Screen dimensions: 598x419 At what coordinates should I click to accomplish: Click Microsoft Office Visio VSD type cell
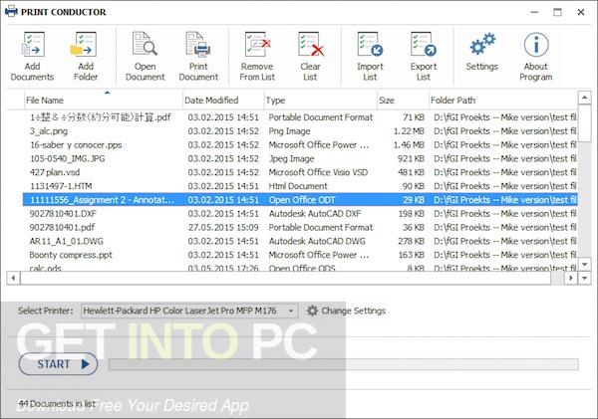coord(318,172)
